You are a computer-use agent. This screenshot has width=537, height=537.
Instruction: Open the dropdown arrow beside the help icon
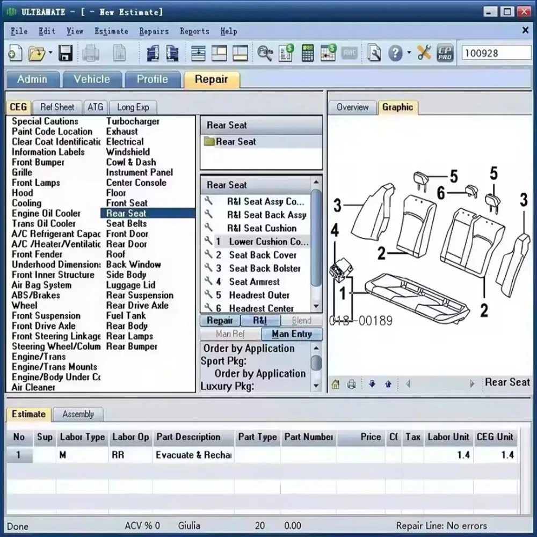tap(409, 53)
